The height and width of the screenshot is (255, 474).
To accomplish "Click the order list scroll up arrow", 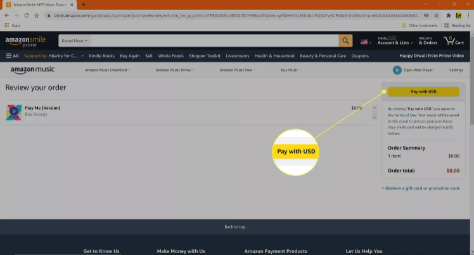I will pos(375,107).
